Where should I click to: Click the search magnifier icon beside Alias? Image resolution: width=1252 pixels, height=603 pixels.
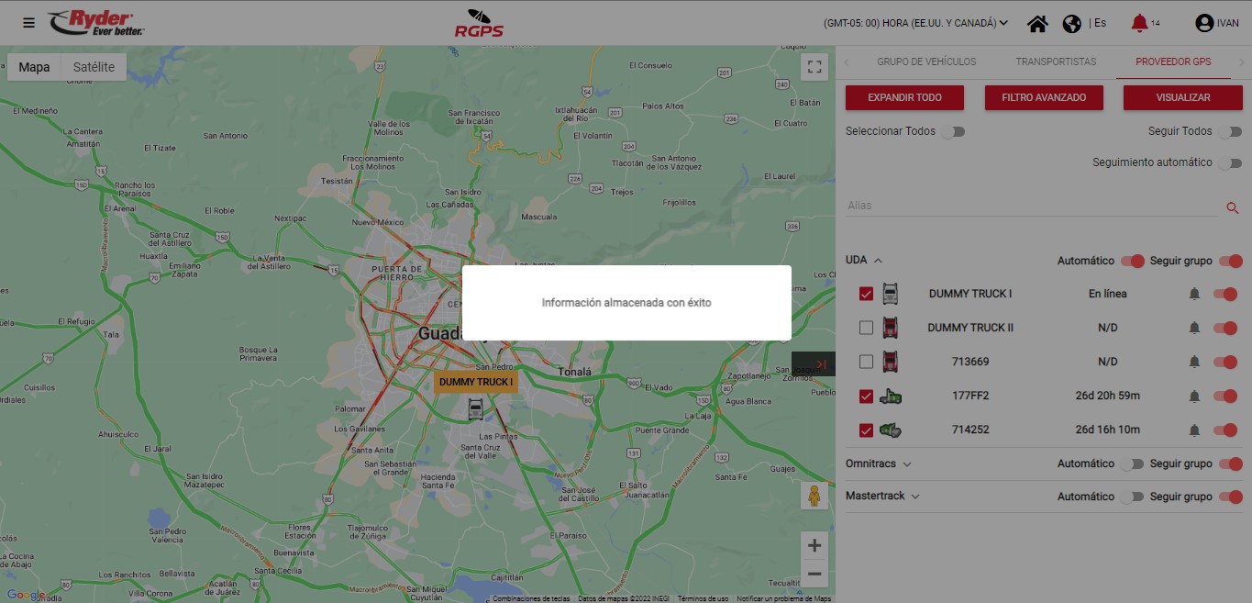point(1233,207)
